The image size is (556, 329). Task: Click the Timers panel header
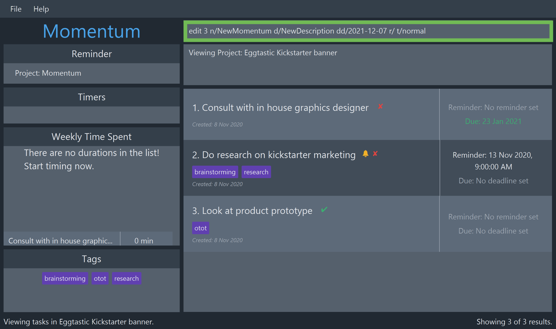point(92,97)
